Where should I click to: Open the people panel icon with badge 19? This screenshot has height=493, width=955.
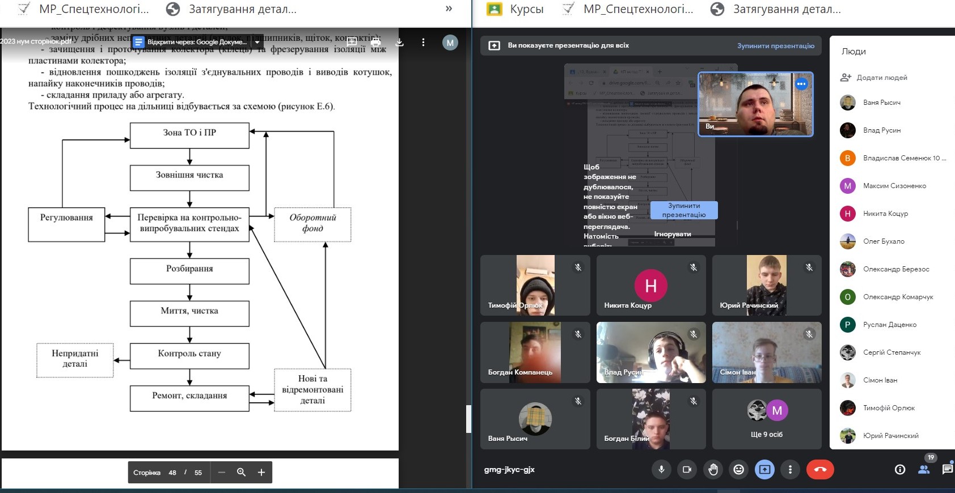pyautogui.click(x=924, y=469)
